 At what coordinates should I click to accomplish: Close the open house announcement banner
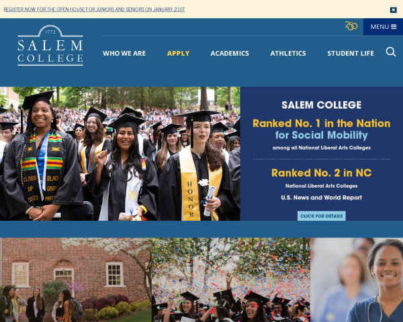[393, 10]
